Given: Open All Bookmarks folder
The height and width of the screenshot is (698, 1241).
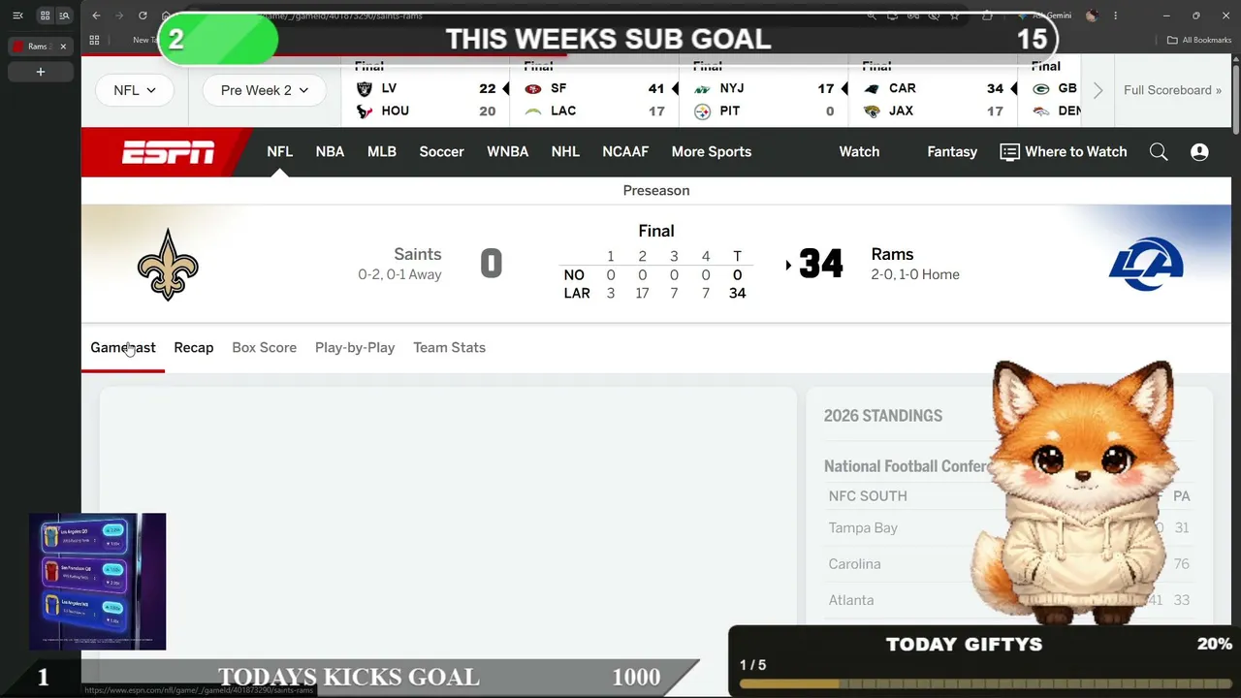Looking at the screenshot, I should (x=1198, y=40).
